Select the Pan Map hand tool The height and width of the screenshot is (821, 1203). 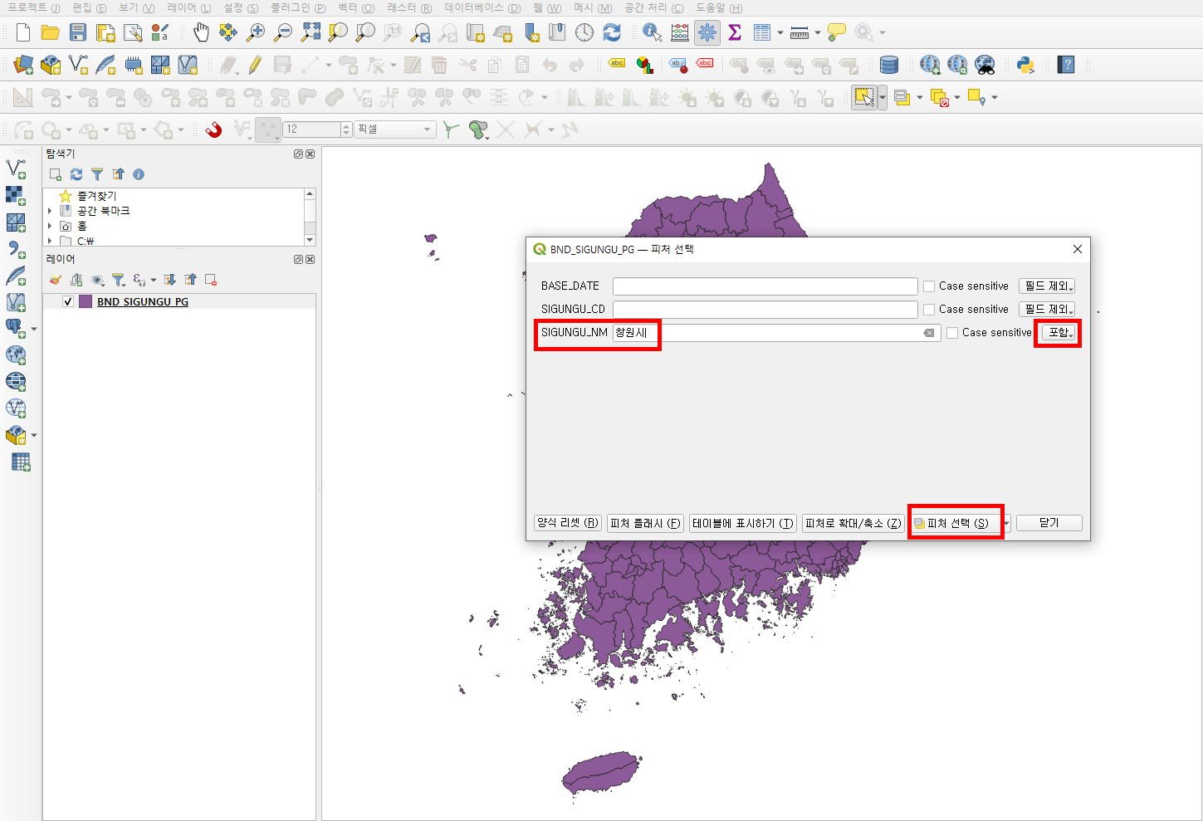coord(201,32)
